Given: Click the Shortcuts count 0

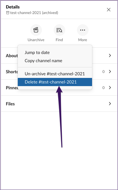Looking at the screenshot, I should [x=103, y=72].
